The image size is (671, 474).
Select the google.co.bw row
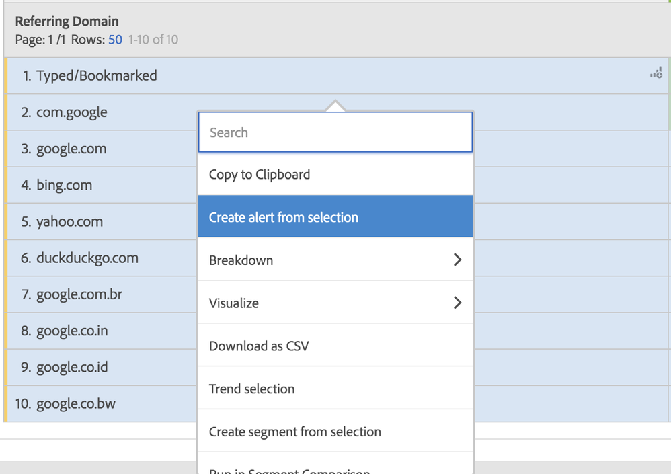point(75,404)
